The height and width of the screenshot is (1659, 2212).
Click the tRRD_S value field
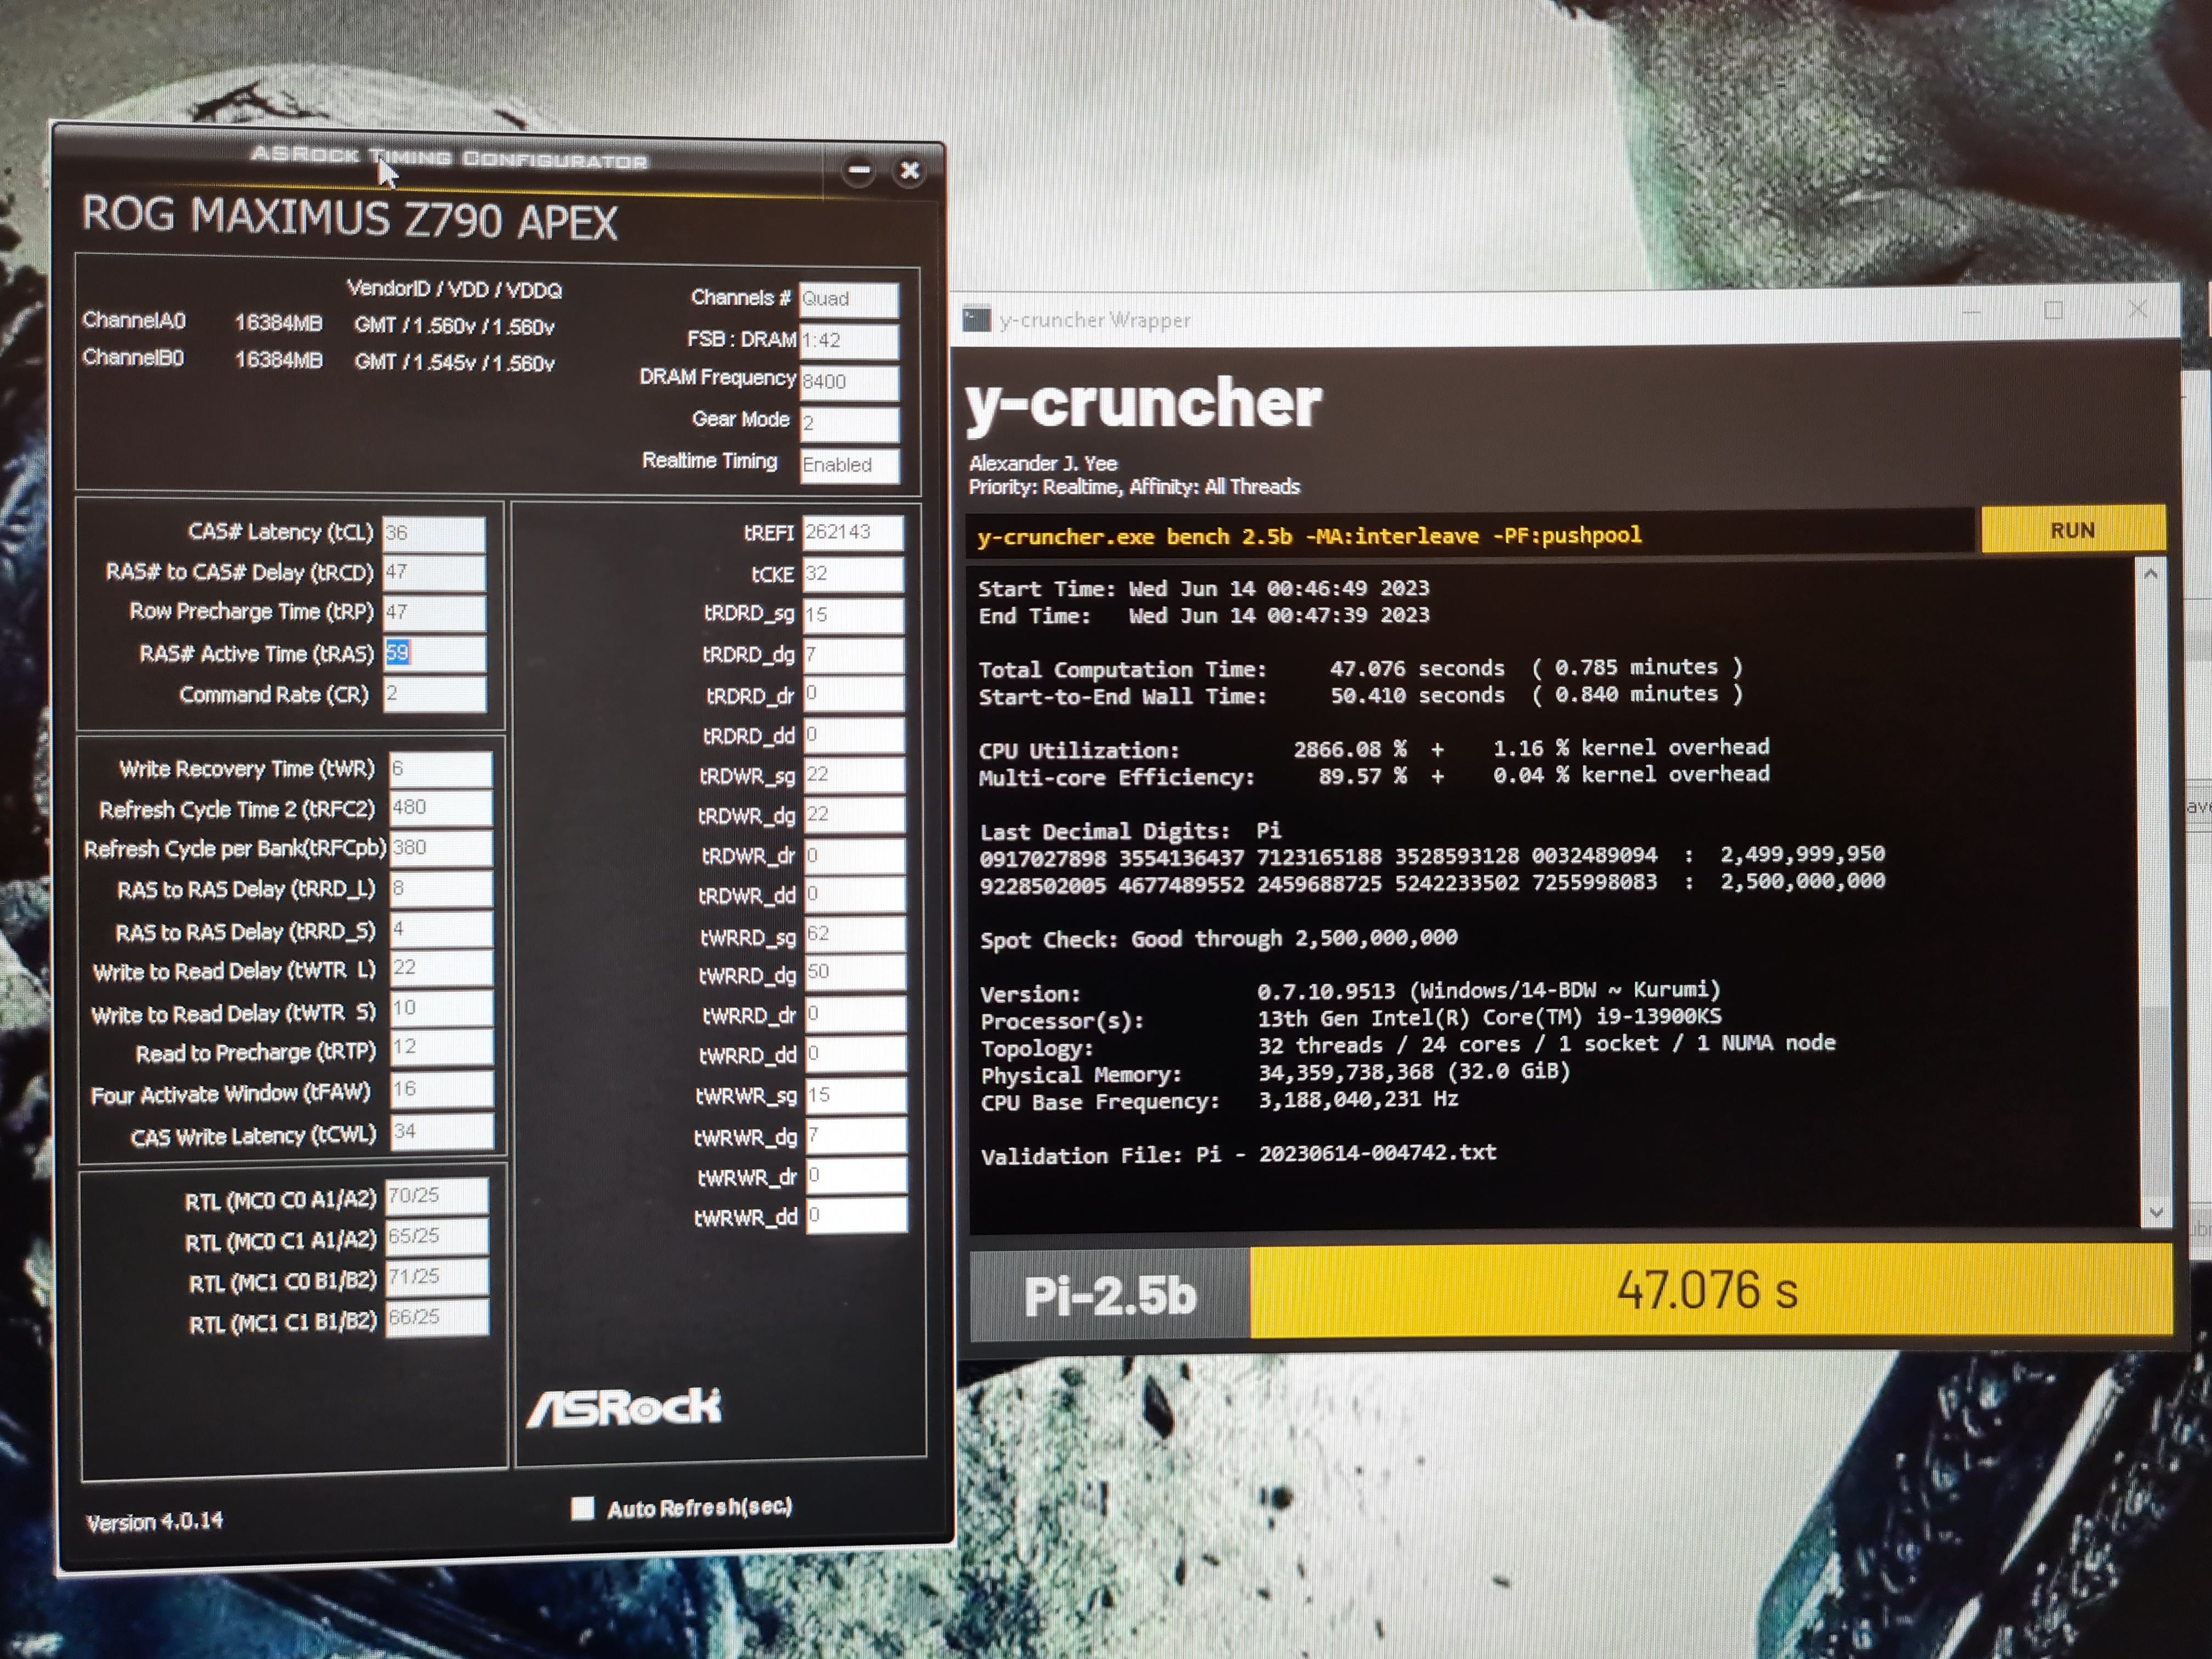pyautogui.click(x=441, y=929)
